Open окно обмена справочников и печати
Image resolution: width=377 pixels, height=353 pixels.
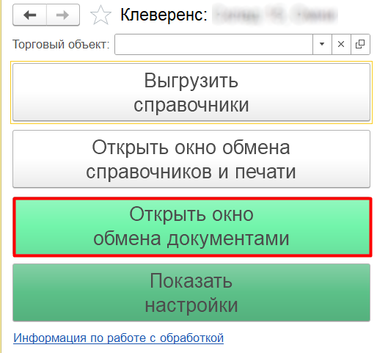click(x=191, y=159)
